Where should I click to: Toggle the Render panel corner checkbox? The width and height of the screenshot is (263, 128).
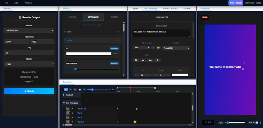(x=57, y=9)
